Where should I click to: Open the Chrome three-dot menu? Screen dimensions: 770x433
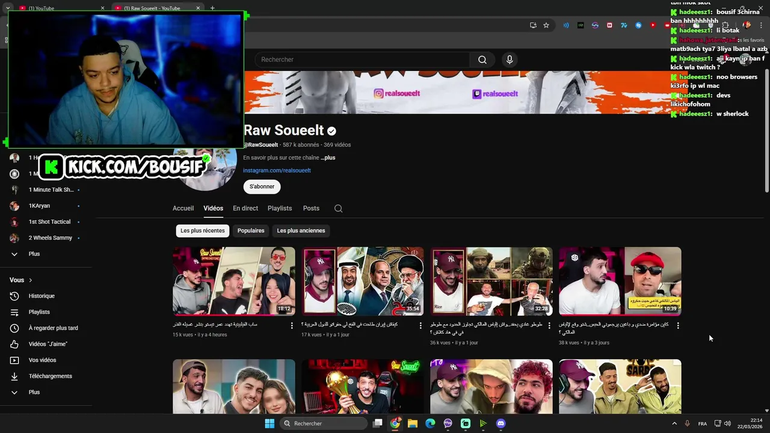(x=761, y=25)
